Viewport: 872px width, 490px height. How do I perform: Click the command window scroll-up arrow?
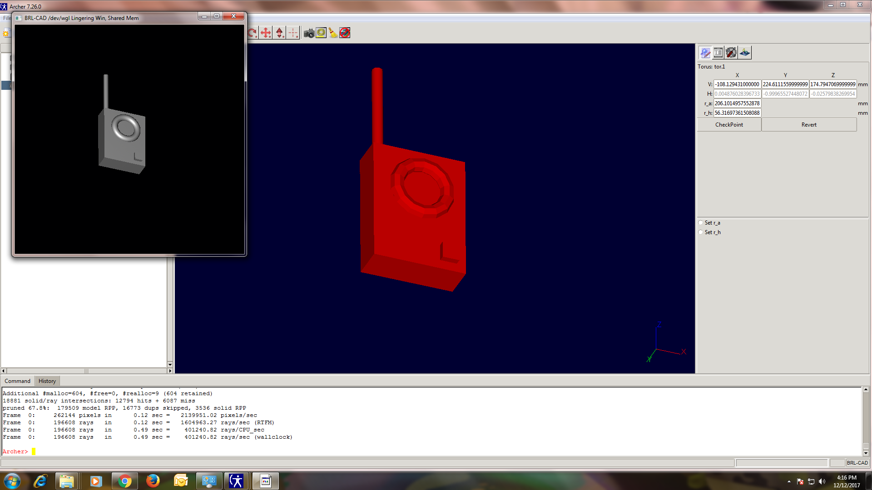click(866, 390)
